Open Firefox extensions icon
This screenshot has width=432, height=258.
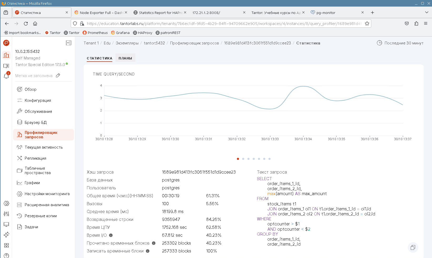click(x=416, y=24)
